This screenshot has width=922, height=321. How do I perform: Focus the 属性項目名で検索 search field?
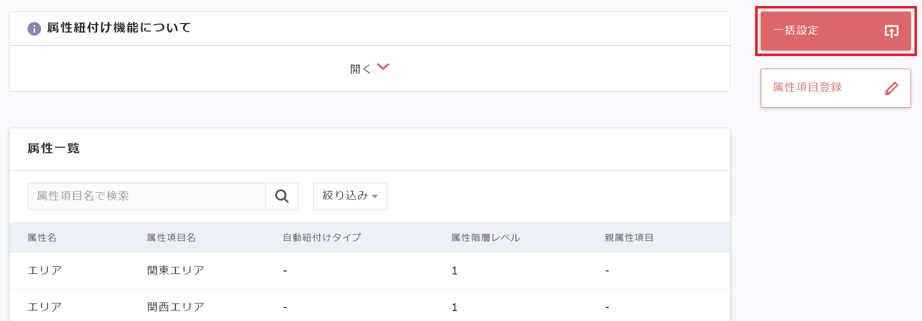pyautogui.click(x=146, y=196)
